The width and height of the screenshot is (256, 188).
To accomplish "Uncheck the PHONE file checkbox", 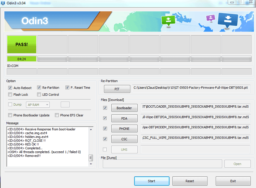I will click(x=105, y=128).
